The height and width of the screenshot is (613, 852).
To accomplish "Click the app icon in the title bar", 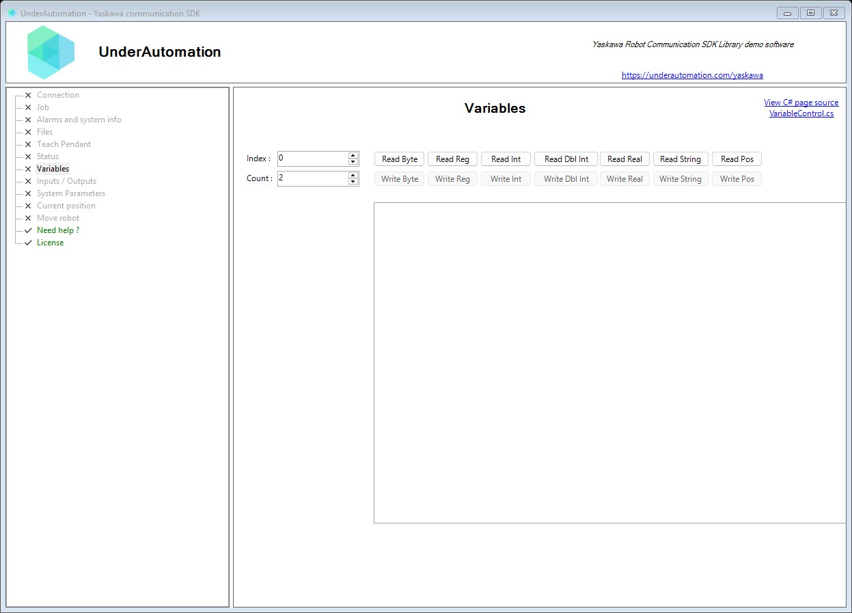I will 12,13.
